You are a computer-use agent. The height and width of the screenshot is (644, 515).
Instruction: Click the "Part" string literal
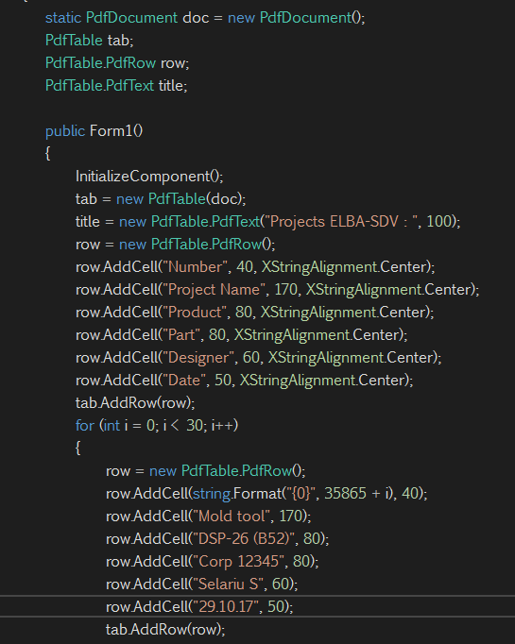click(x=181, y=334)
